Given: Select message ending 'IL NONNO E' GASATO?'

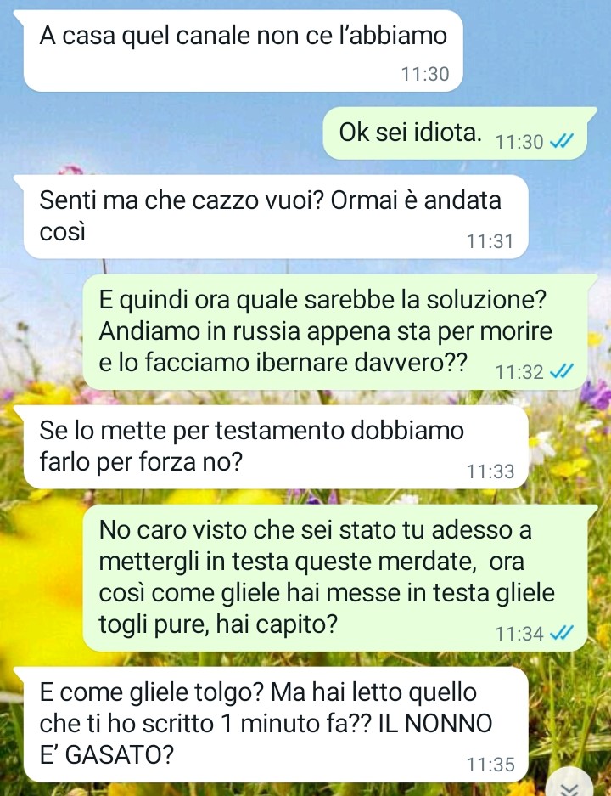Looking at the screenshot, I should click(x=275, y=725).
